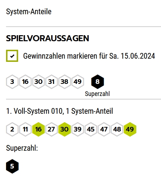Click the Gewinnzahlen markieren date label
Viewport: 161px width, 177px height.
[89, 56]
